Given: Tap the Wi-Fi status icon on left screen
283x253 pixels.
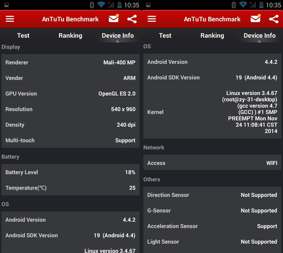Looking at the screenshot, I should pyautogui.click(x=101, y=5).
